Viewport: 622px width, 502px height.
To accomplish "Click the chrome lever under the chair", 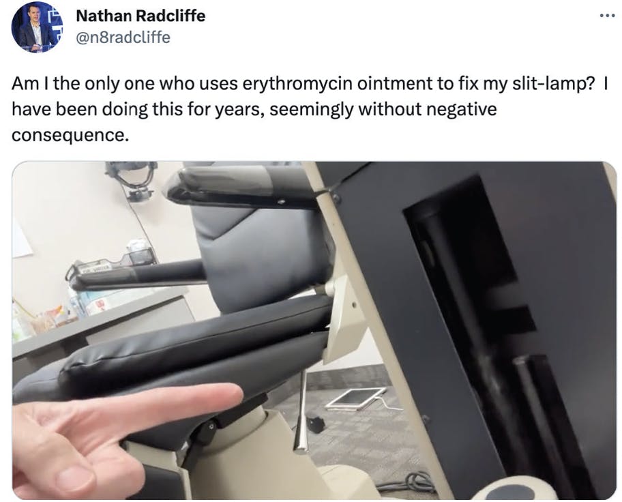I will point(302,413).
